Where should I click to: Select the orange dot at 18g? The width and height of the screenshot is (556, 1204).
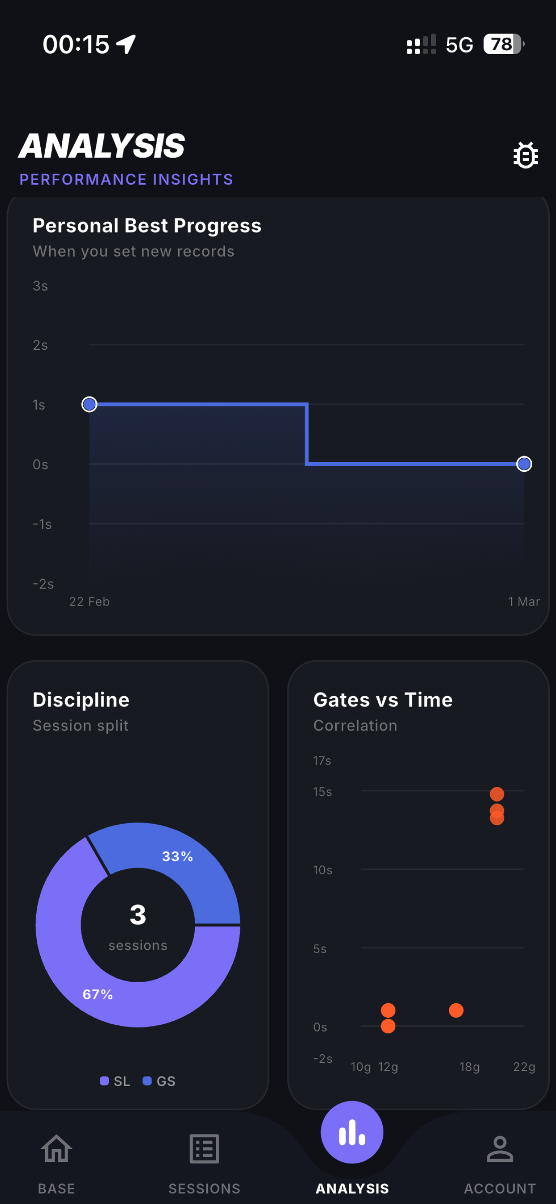coord(456,1010)
